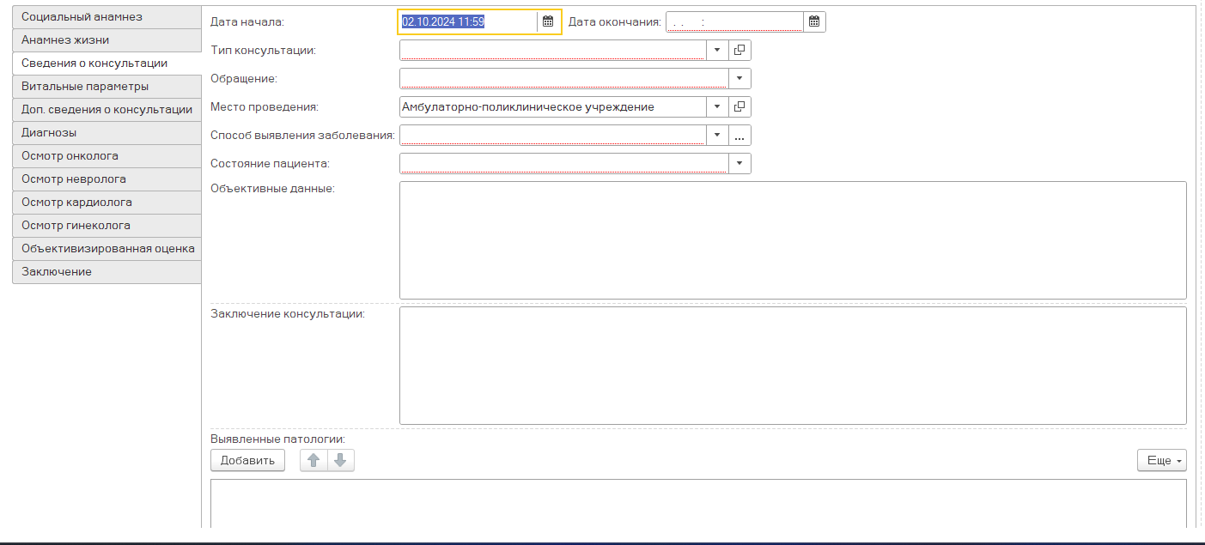This screenshot has height=545, width=1205.
Task: Move pathology row down with arrow
Action: tap(340, 461)
